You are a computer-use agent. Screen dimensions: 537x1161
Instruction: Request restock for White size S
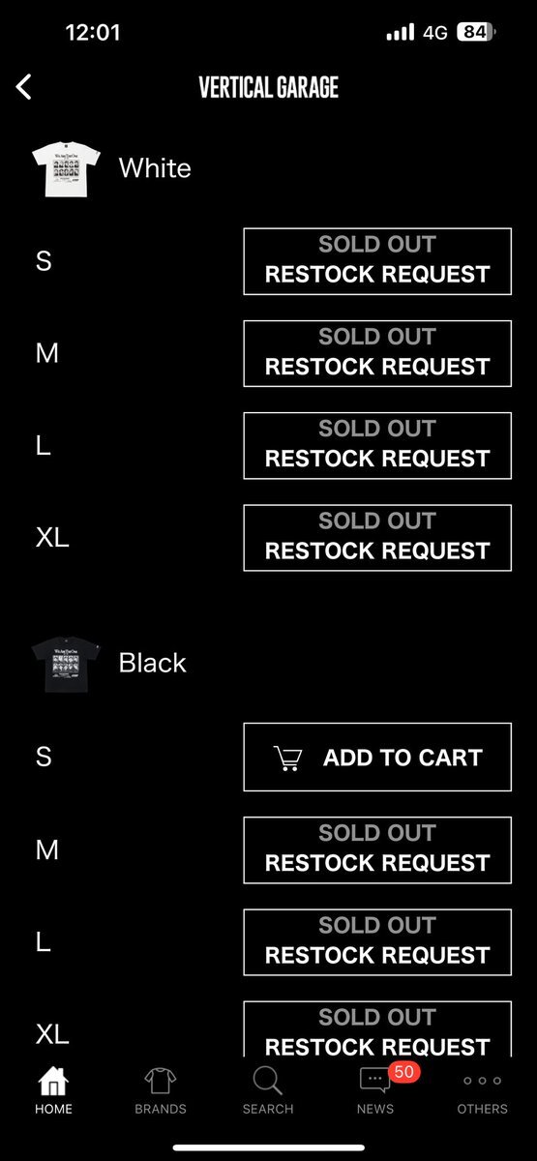coord(377,261)
